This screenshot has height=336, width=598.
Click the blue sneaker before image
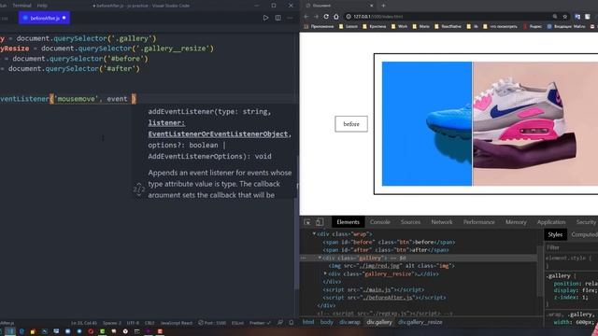tap(427, 124)
